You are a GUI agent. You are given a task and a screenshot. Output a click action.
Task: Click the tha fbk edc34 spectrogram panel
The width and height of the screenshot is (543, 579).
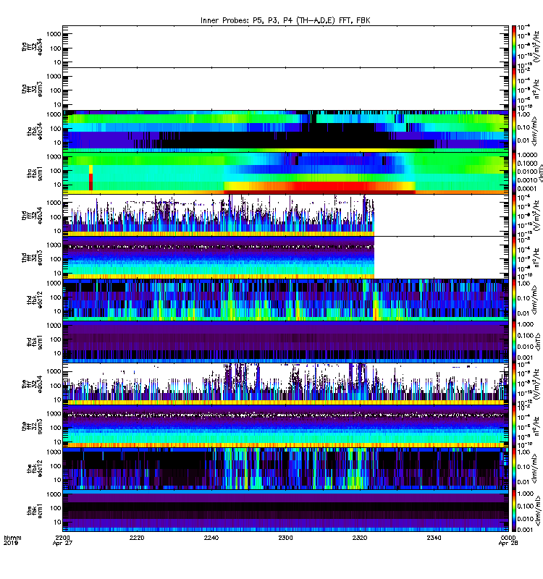[285, 131]
